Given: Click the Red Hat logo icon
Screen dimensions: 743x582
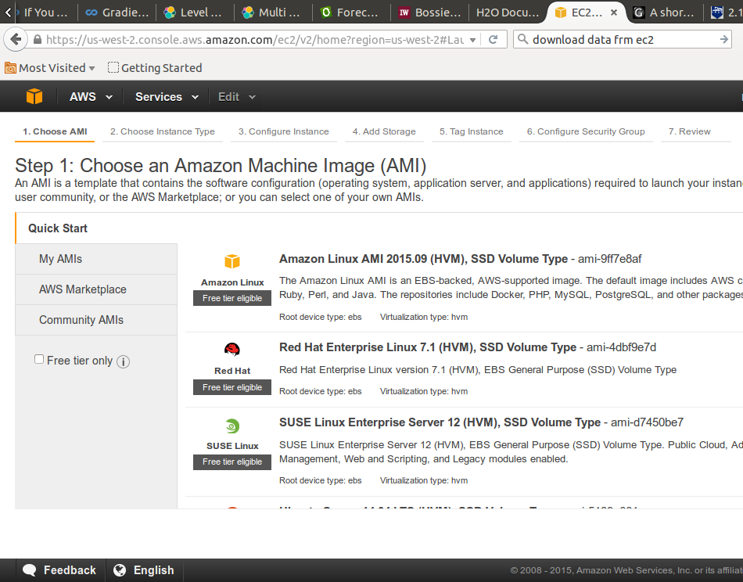Looking at the screenshot, I should click(232, 350).
